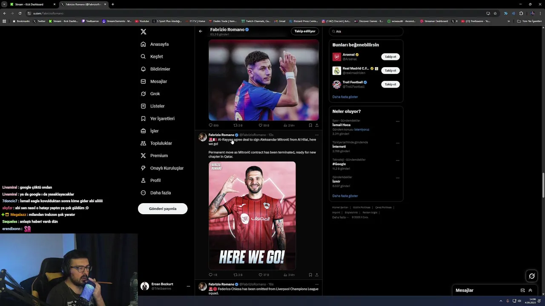Select the Fabrizio Romano browser tab
Viewport: 545px width, 306px height.
point(83,4)
